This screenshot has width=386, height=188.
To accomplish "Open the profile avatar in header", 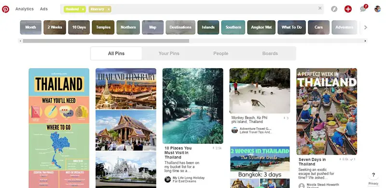I will point(377,9).
